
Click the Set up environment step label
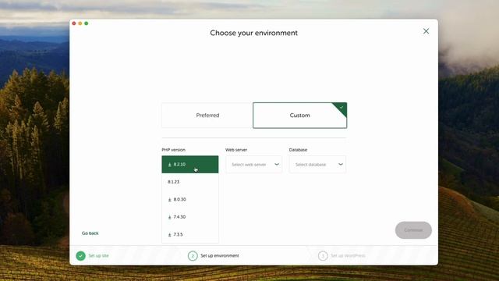(x=220, y=256)
